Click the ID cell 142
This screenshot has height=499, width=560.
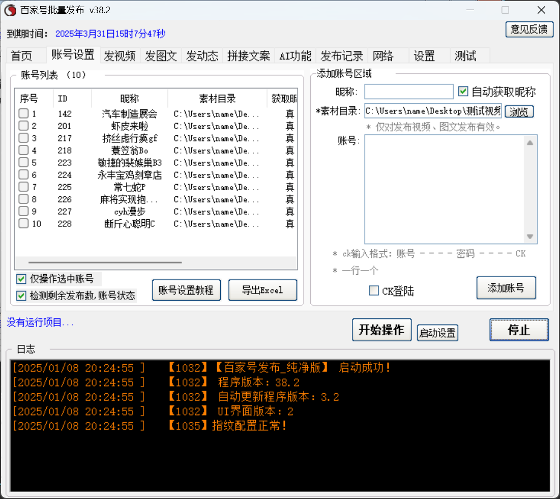click(x=65, y=114)
